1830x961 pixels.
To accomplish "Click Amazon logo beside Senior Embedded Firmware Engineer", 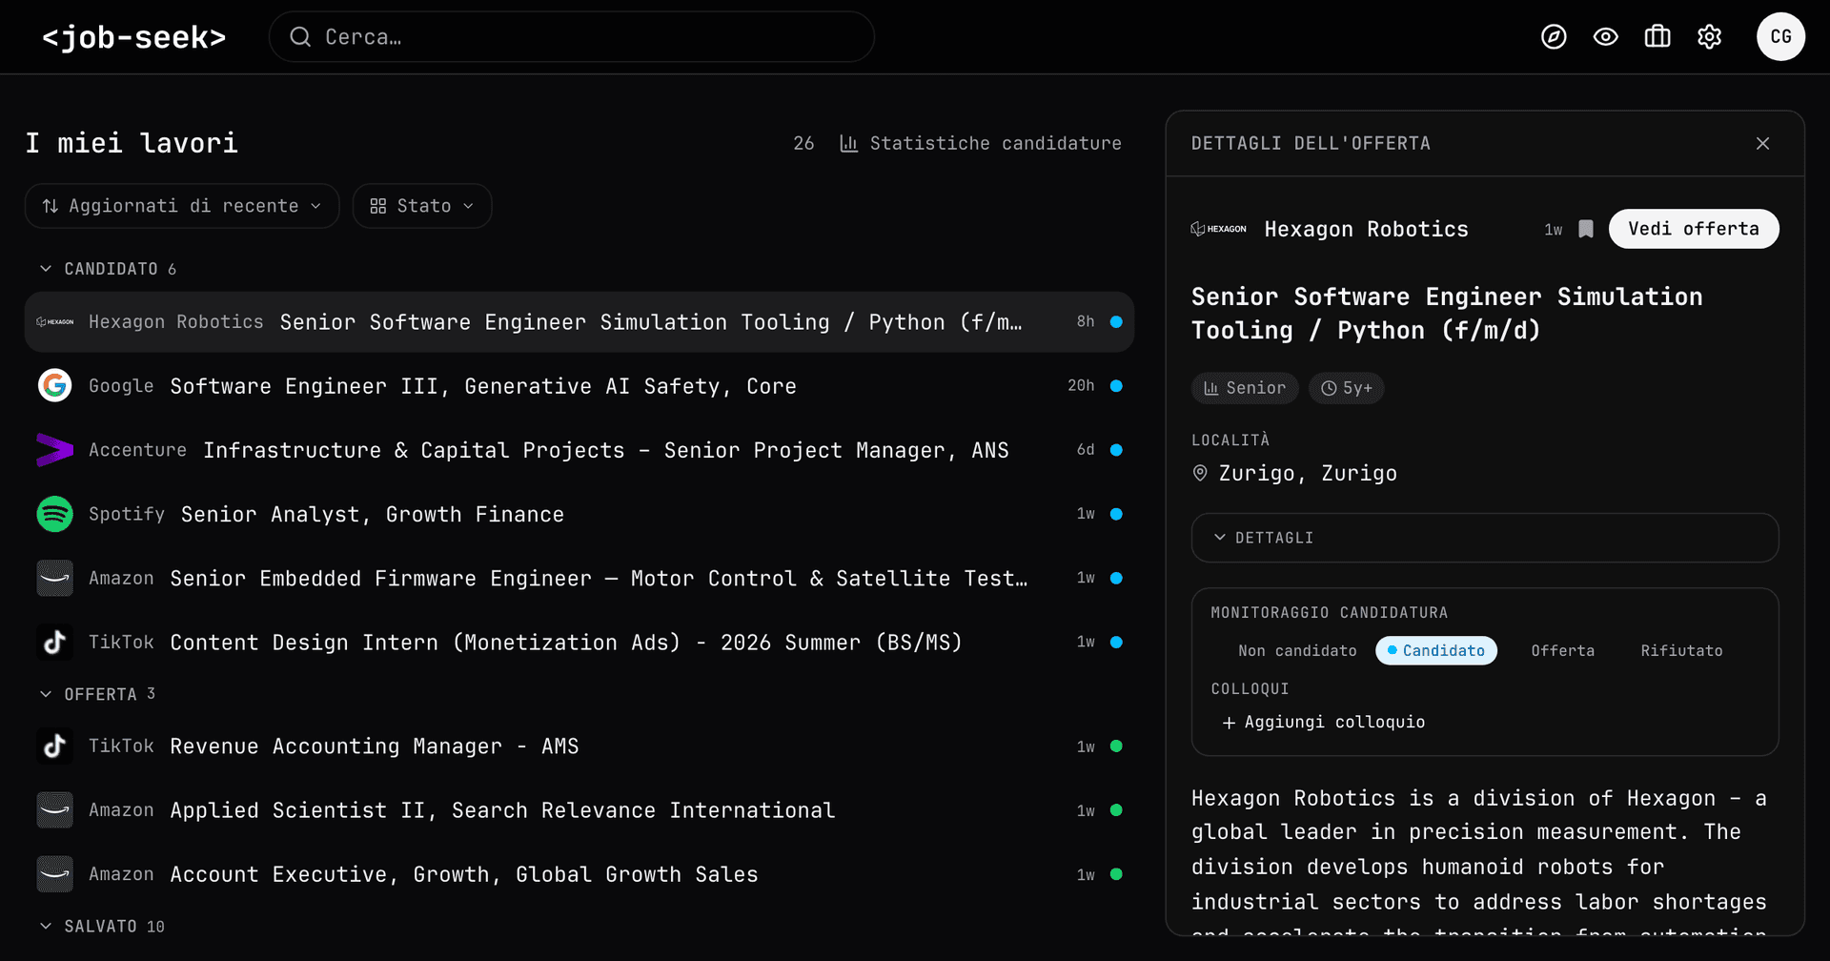I will coord(55,578).
